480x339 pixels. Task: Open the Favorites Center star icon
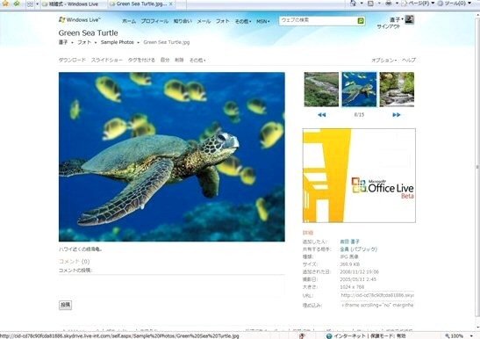coord(5,4)
